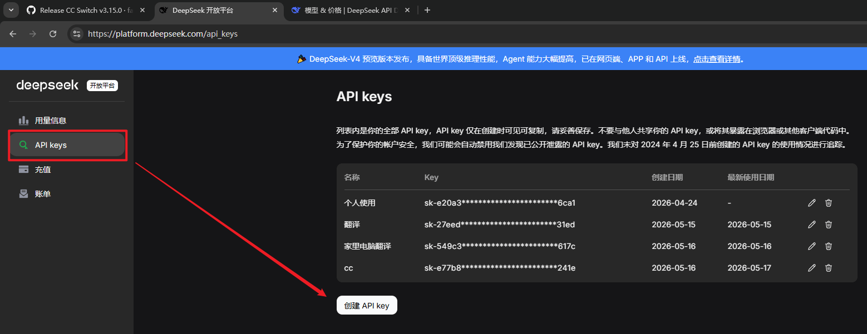
Task: Click the 用量信息 bar chart icon
Action: (23, 120)
